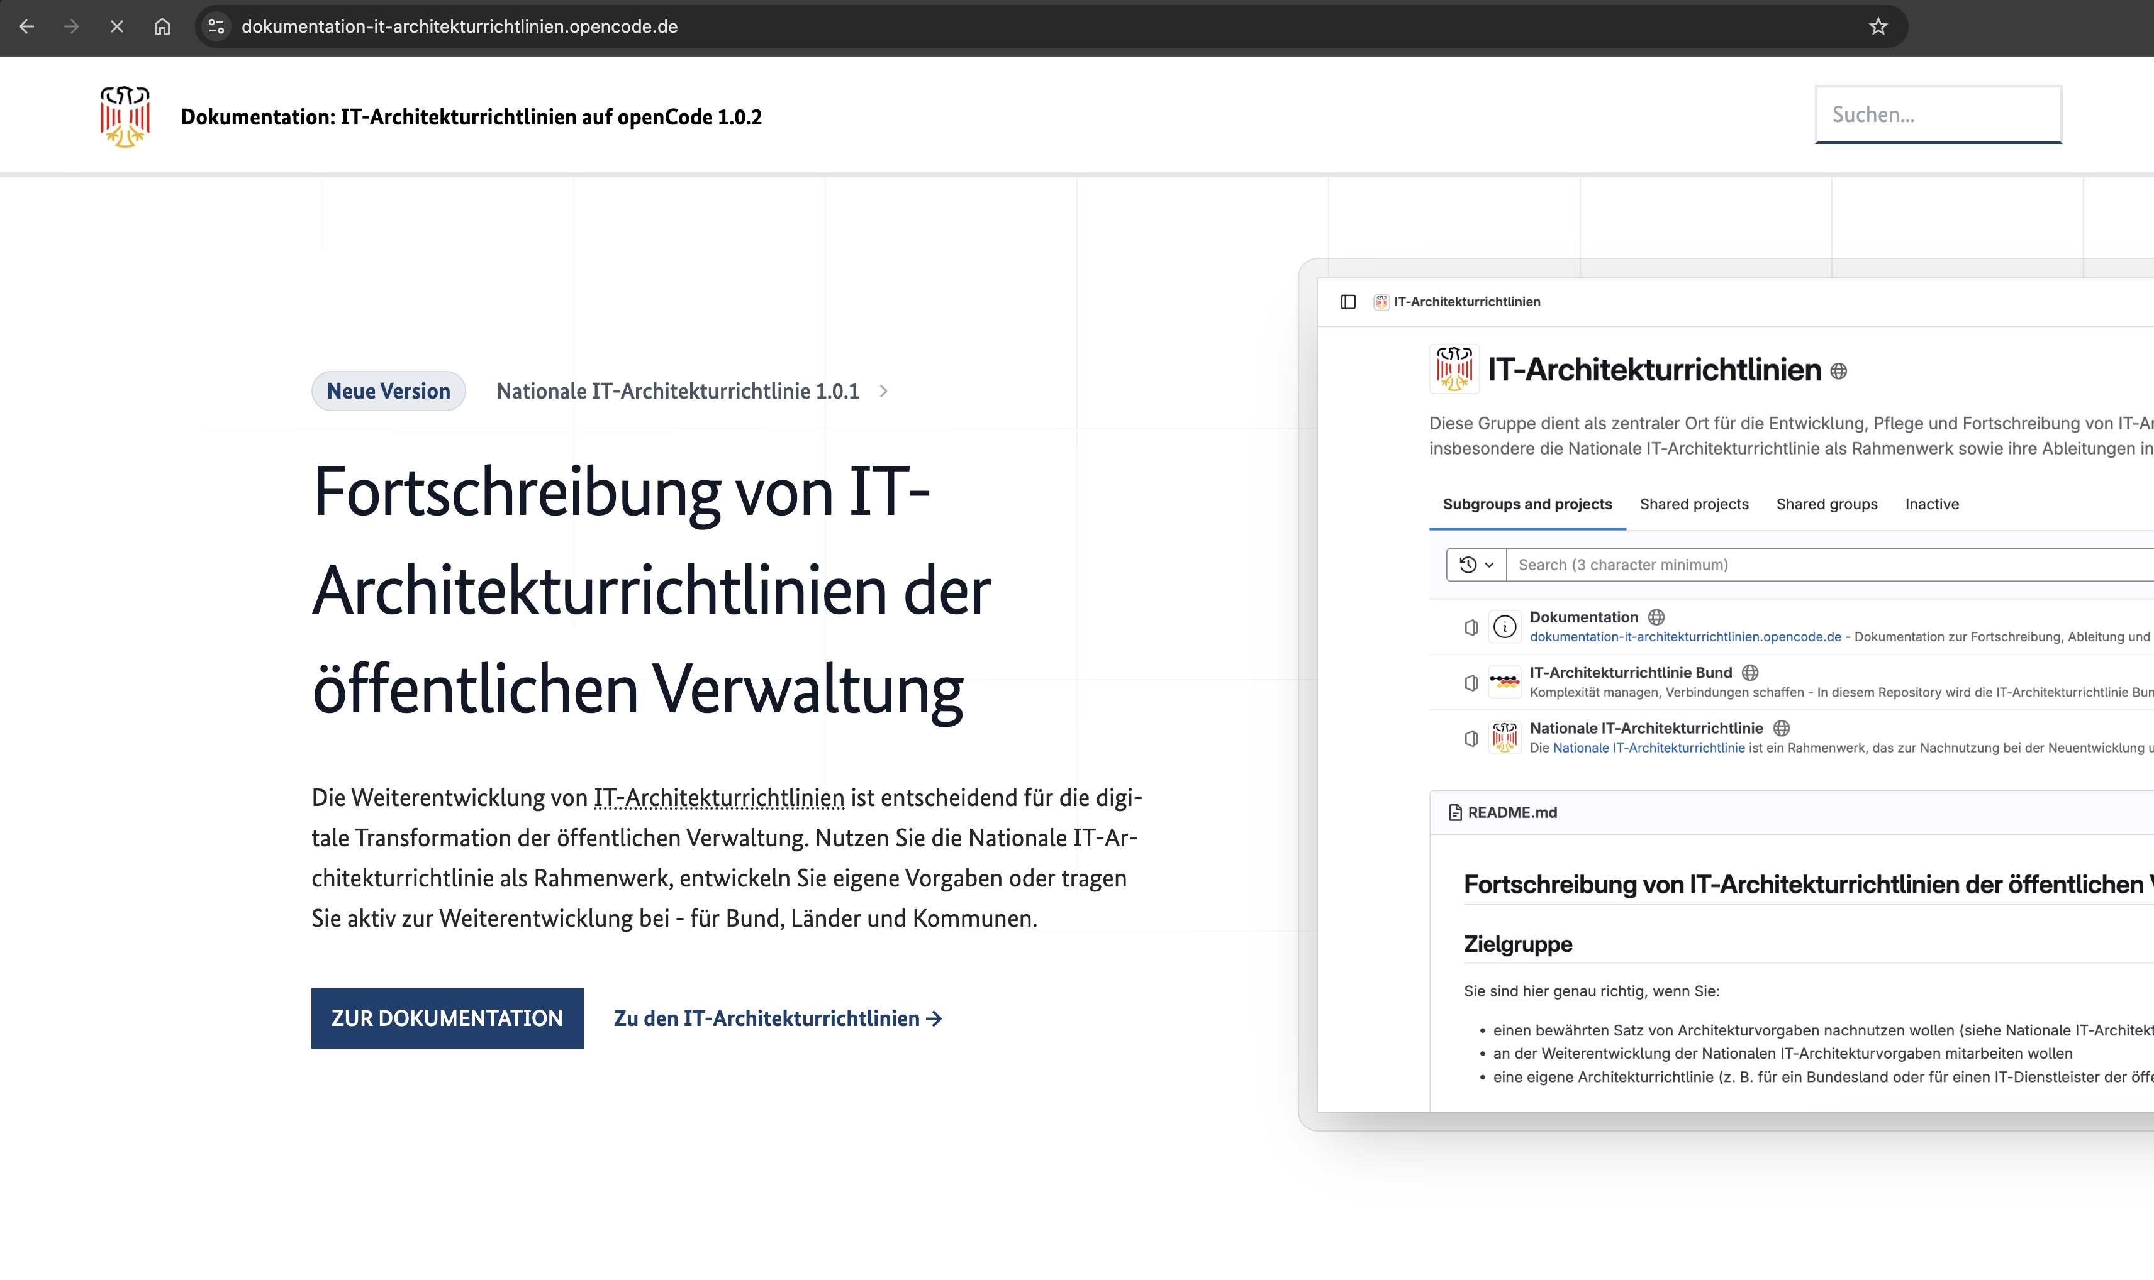Follow the dokumentation-it-architekturrichtlinien.opencode.de link

coord(1685,637)
